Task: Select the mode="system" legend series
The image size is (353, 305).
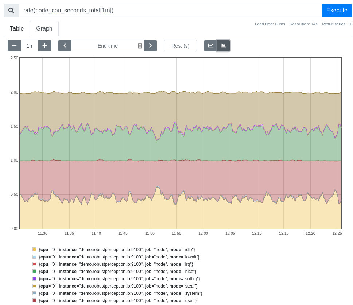Action: [120, 293]
